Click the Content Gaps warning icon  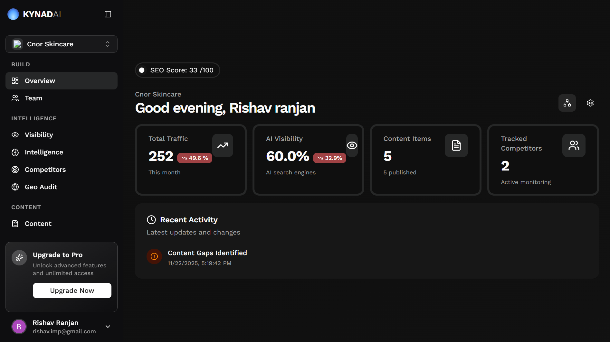pyautogui.click(x=154, y=256)
